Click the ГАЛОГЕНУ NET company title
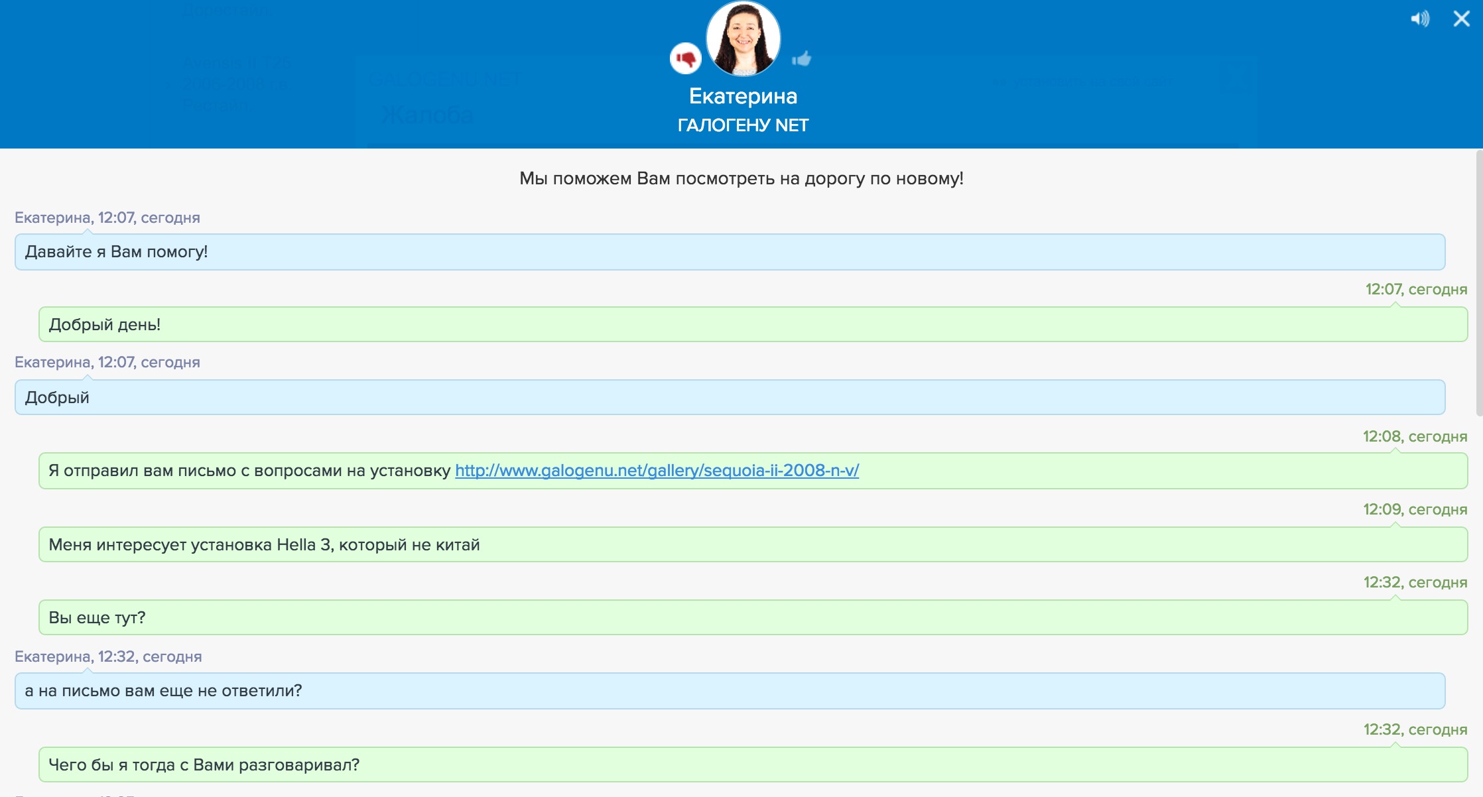This screenshot has width=1483, height=797. (743, 125)
